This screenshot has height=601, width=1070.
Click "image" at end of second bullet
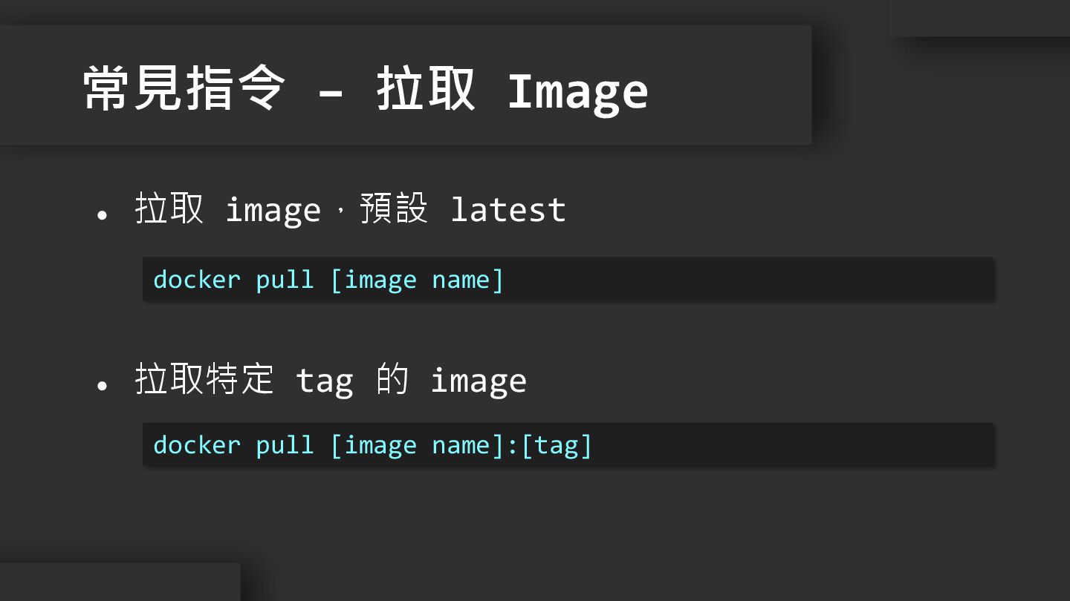[479, 381]
